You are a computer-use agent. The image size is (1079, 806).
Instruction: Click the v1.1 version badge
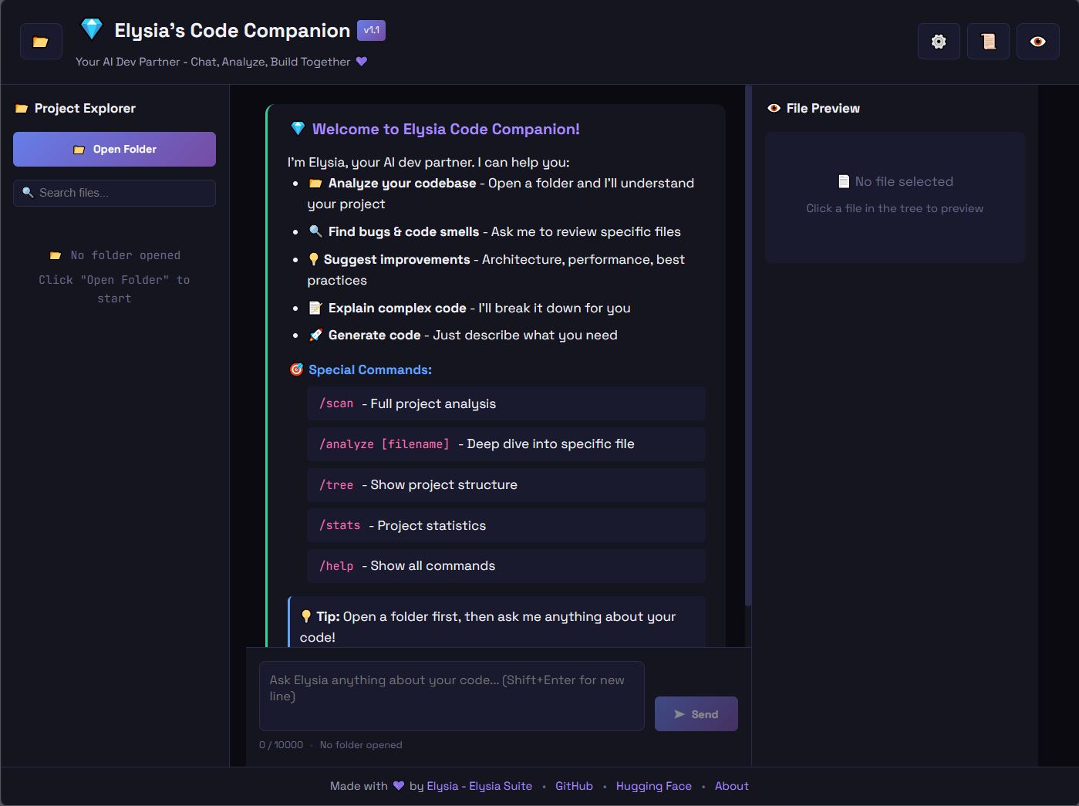click(371, 30)
